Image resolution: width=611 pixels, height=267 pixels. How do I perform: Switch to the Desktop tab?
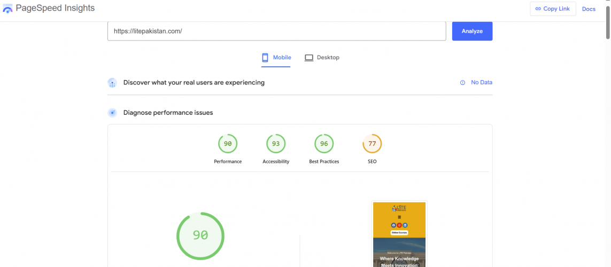coord(322,58)
